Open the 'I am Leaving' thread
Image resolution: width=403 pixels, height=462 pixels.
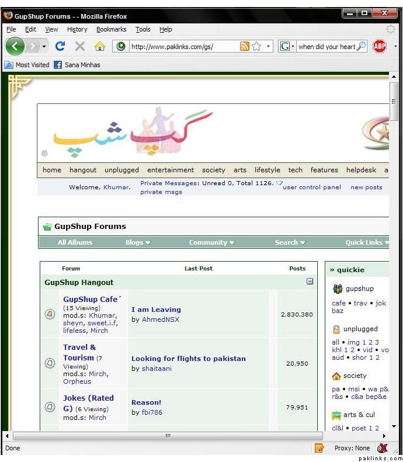coord(156,310)
